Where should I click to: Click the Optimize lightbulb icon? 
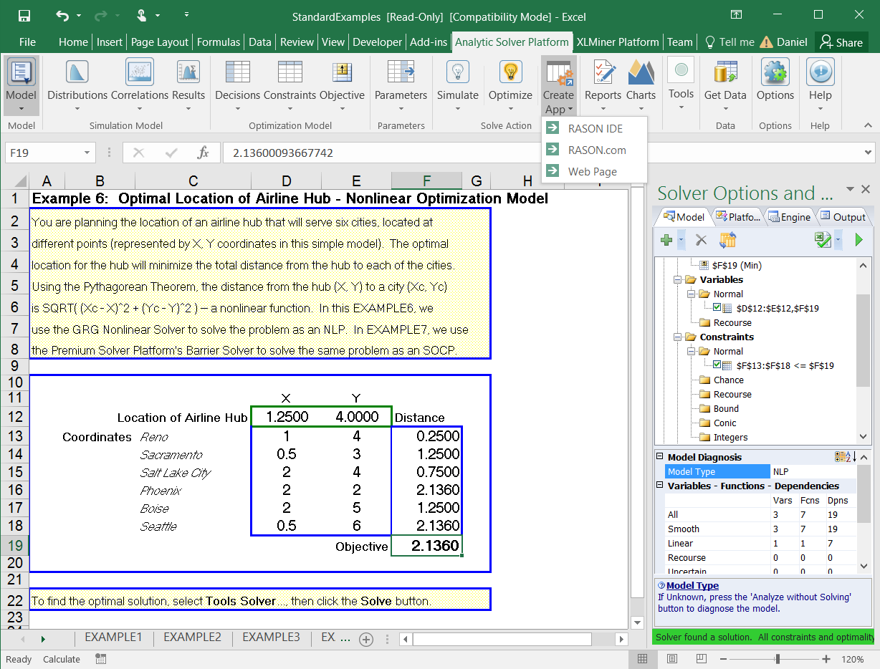coord(510,72)
